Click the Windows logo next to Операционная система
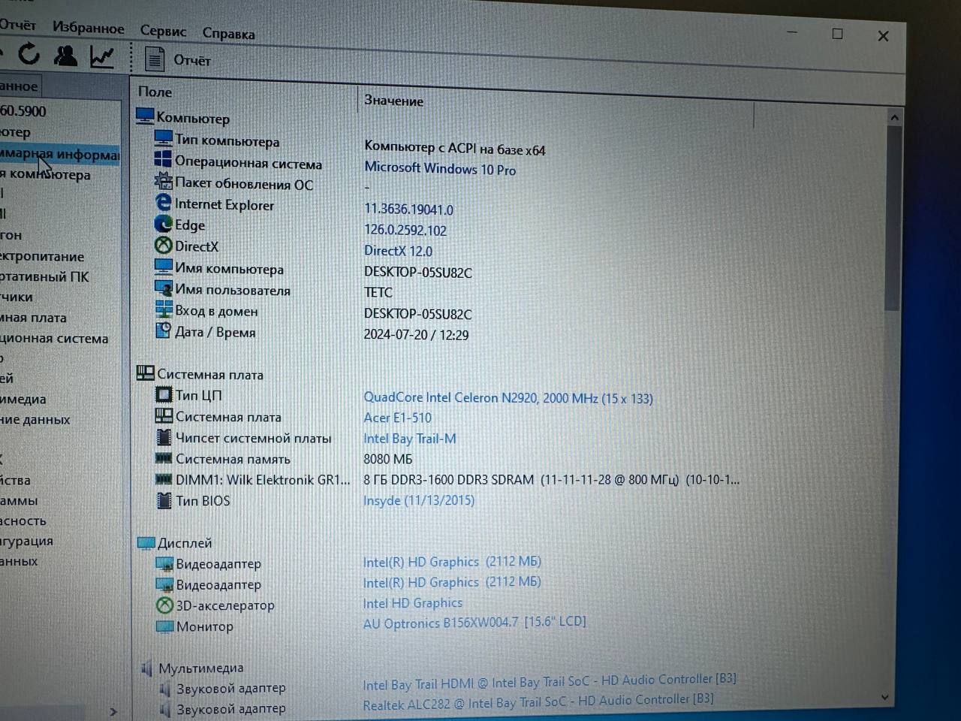This screenshot has height=721, width=961. pyautogui.click(x=163, y=159)
